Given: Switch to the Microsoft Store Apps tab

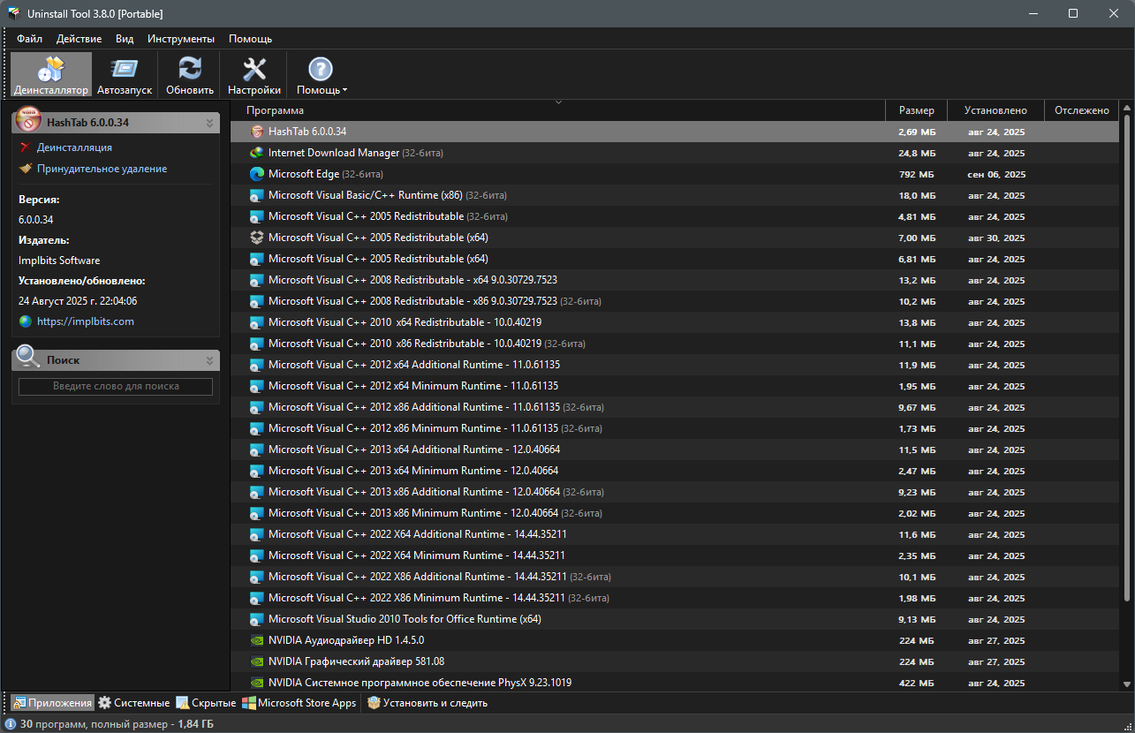Looking at the screenshot, I should pyautogui.click(x=300, y=703).
